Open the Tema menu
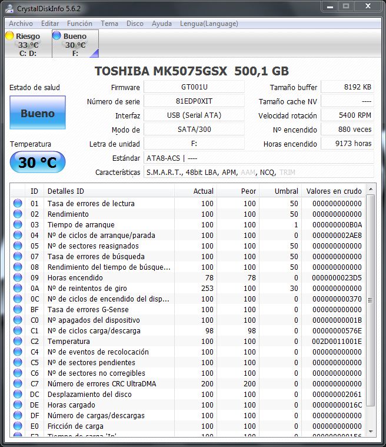This screenshot has width=386, height=447. pyautogui.click(x=109, y=24)
